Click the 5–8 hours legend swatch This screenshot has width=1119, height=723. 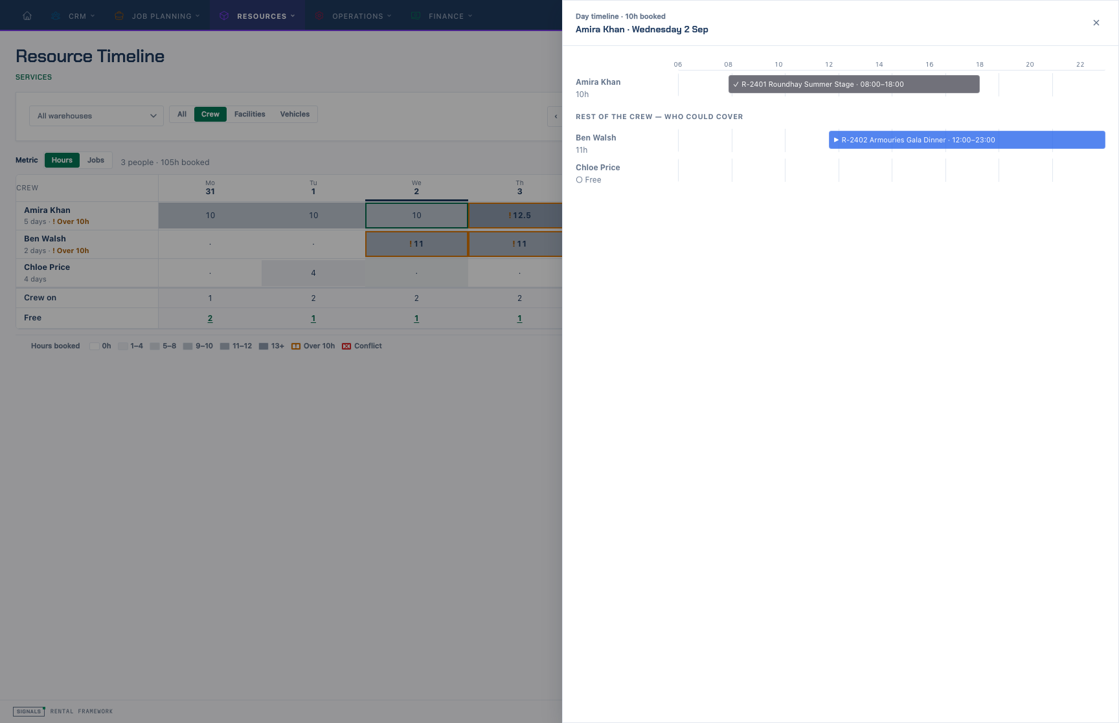pos(155,346)
